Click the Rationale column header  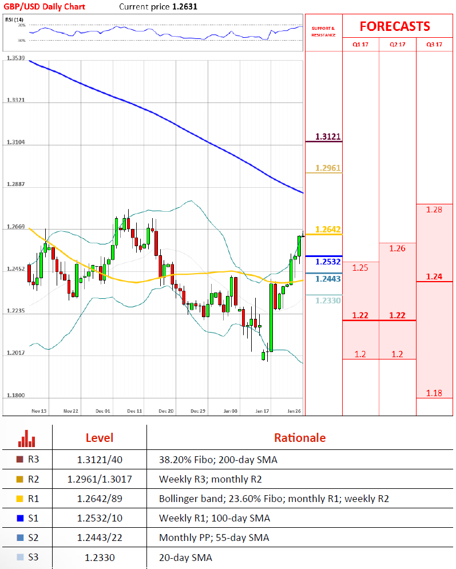coord(300,438)
